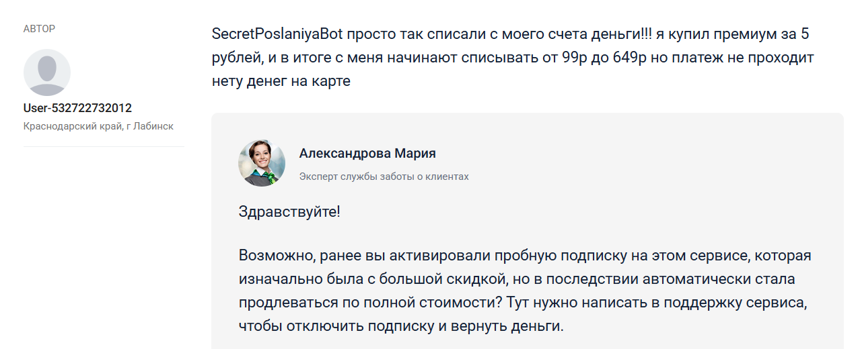This screenshot has height=349, width=860.
Task: Click the subtitle Эксперт службы заботы о клиентах
Action: pos(384,177)
